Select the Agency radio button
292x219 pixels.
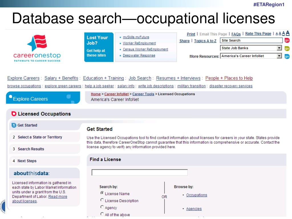pos(102,207)
